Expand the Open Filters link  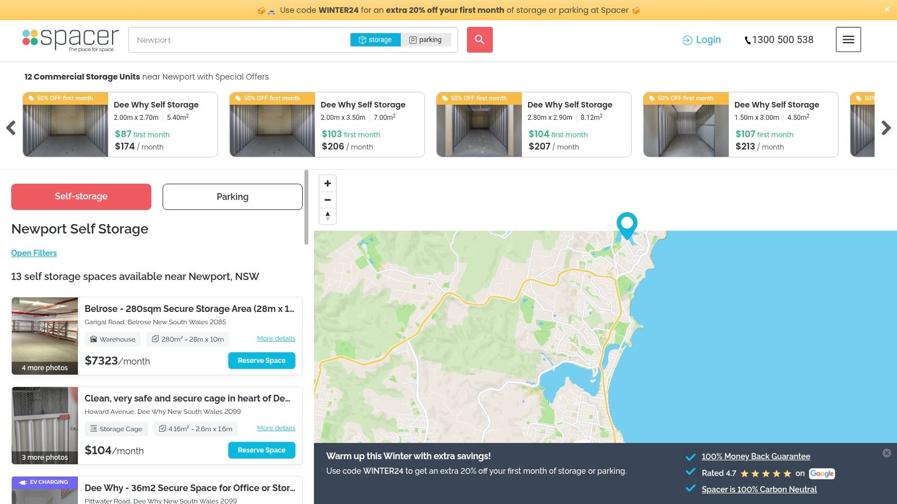pos(34,253)
